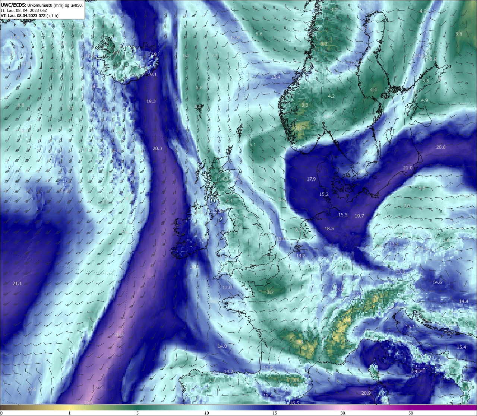477x416 pixels.
Task: Click the '10' tick label on color scale
Action: pyautogui.click(x=206, y=413)
